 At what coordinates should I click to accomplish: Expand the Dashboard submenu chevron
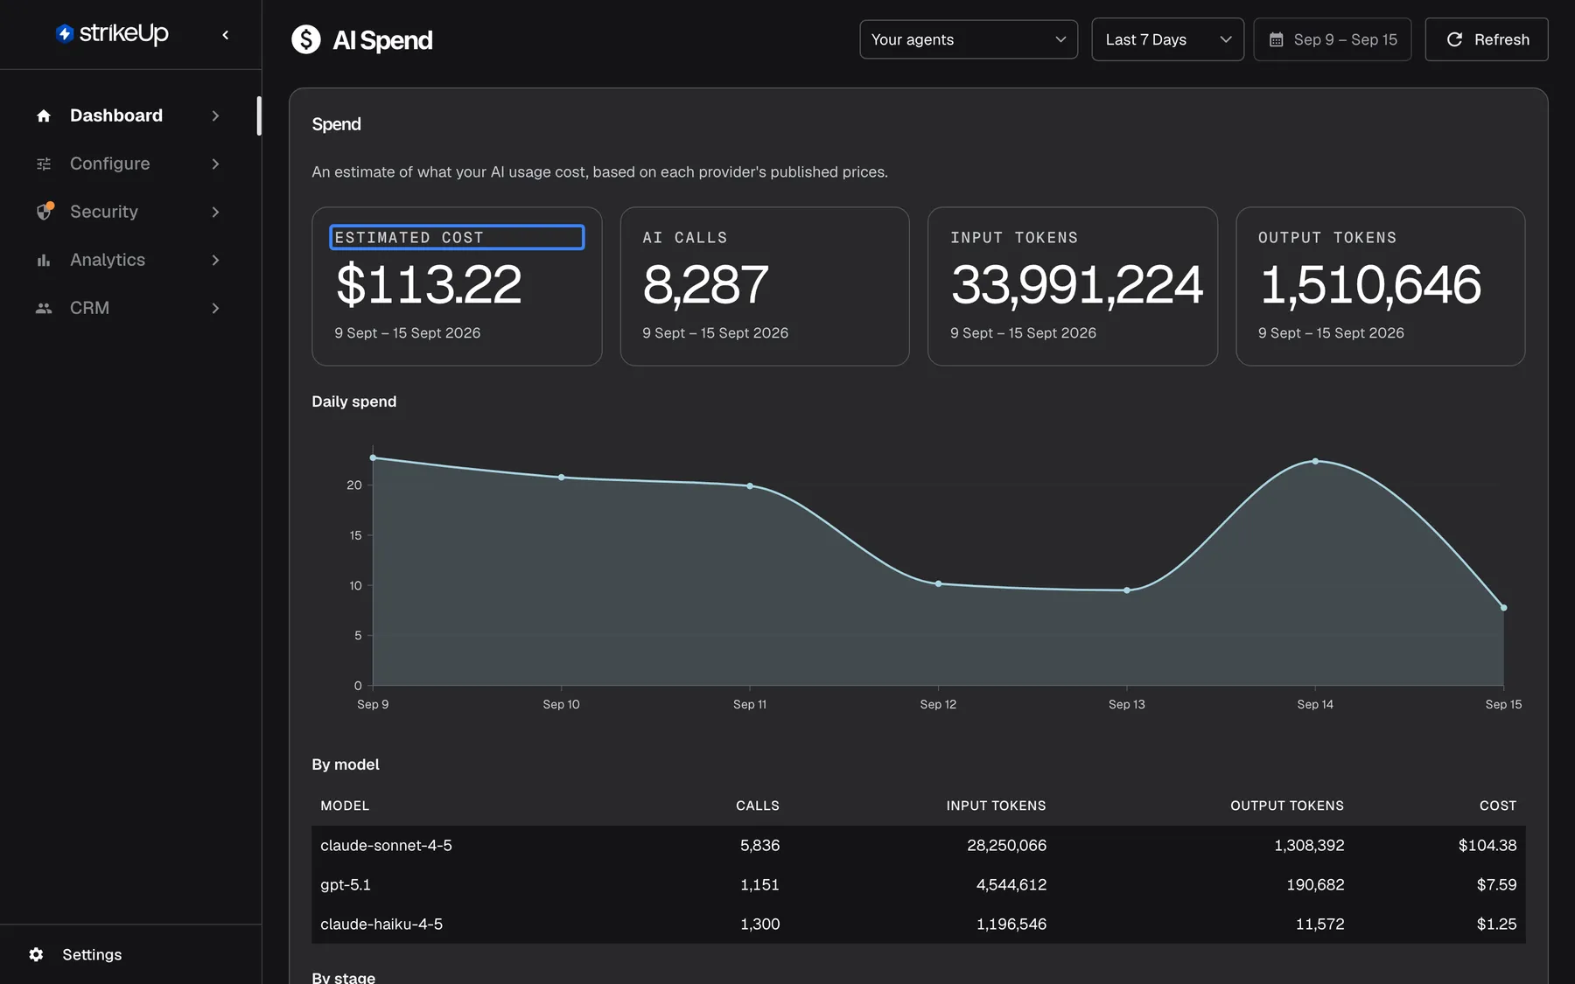click(215, 115)
